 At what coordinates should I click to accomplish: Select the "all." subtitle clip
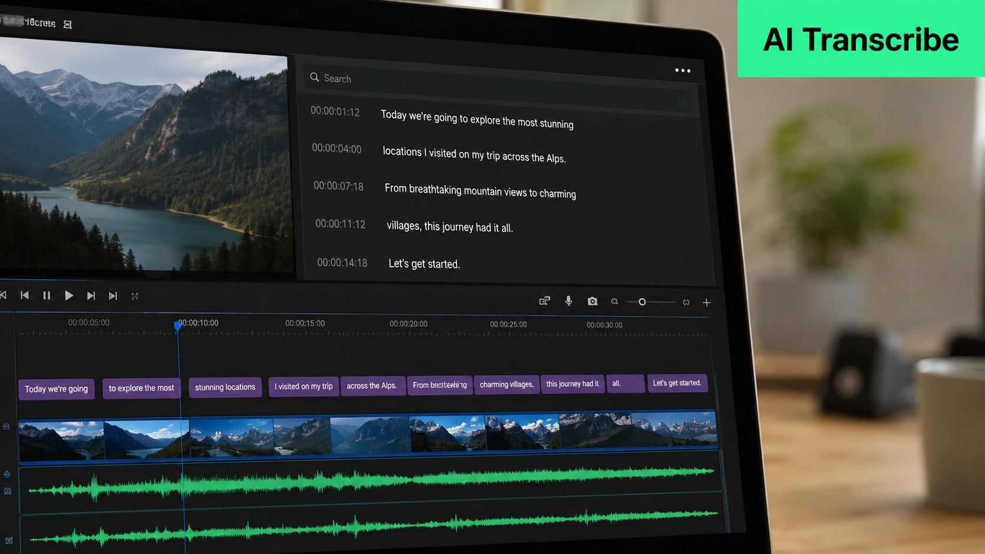[x=625, y=383]
